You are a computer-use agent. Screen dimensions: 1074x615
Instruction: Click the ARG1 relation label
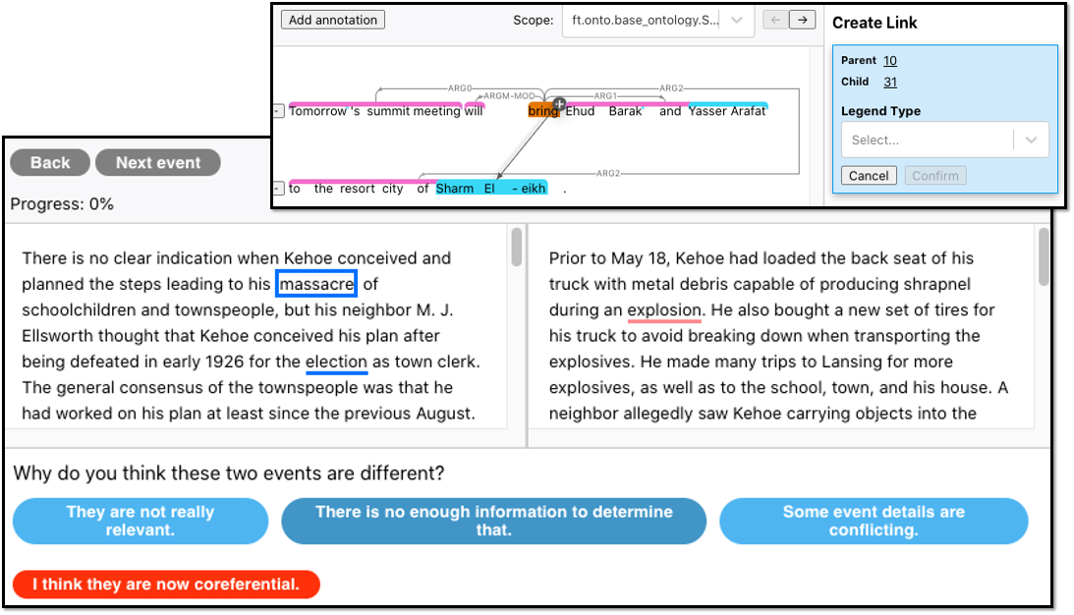pyautogui.click(x=605, y=96)
